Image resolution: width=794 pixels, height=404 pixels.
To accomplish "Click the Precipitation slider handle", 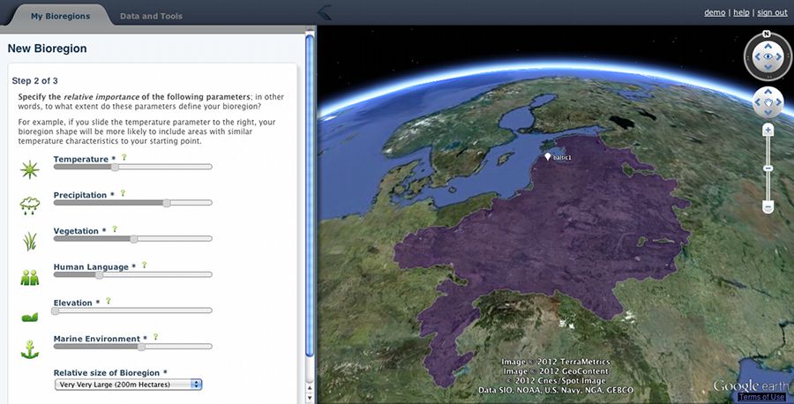I will click(x=167, y=203).
